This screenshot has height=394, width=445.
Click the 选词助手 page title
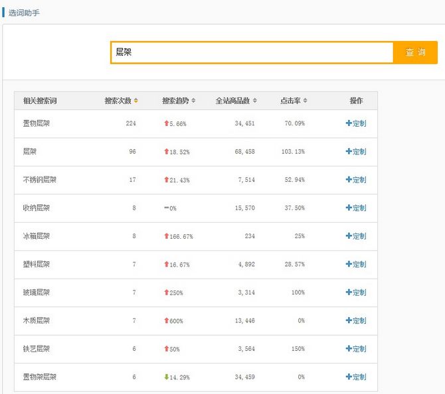coord(24,13)
